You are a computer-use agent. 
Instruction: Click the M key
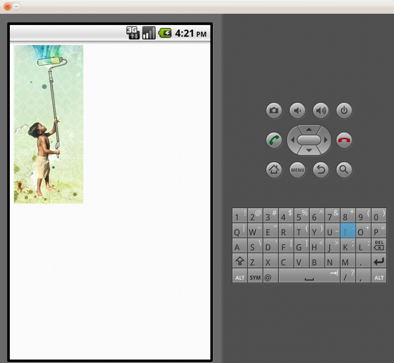click(348, 261)
